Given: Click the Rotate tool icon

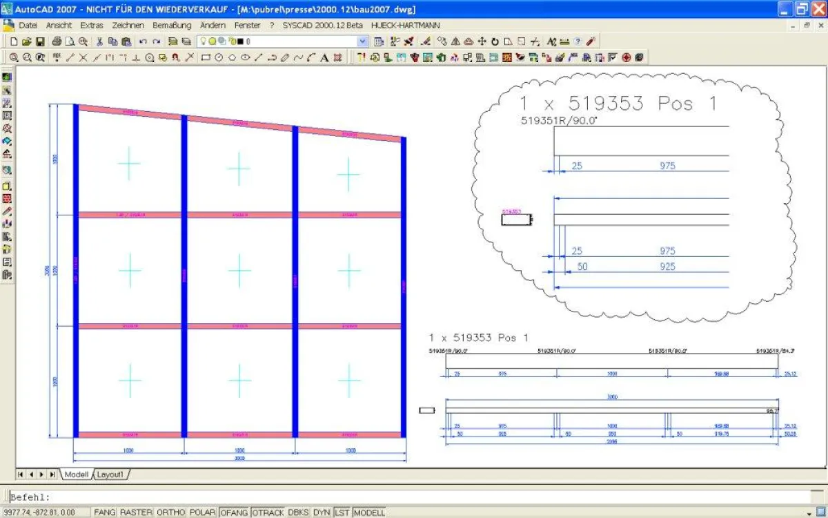Looking at the screenshot, I should click(x=495, y=41).
